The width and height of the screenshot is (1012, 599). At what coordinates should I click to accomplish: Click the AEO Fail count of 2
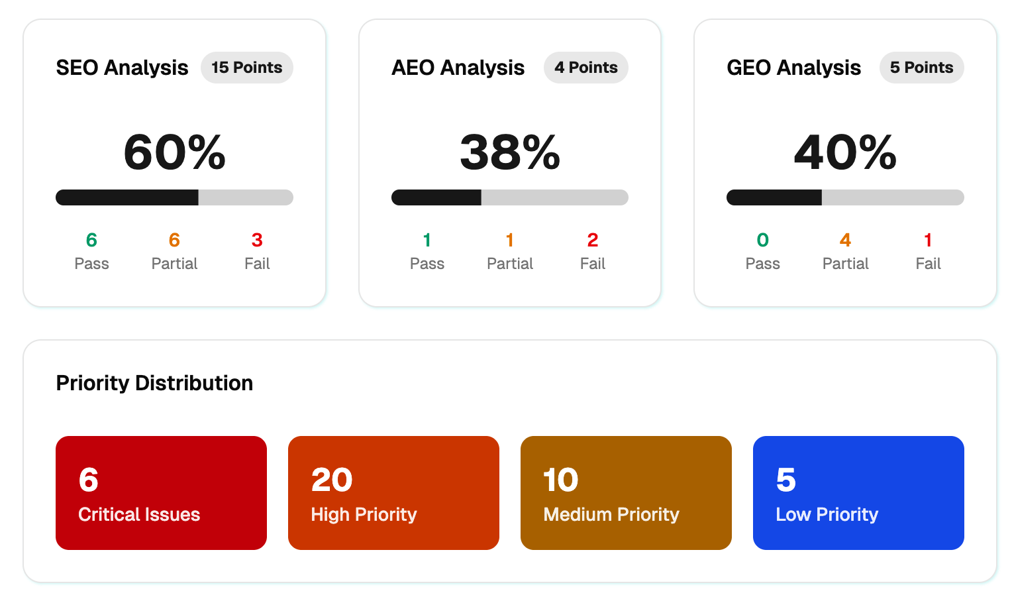click(593, 240)
